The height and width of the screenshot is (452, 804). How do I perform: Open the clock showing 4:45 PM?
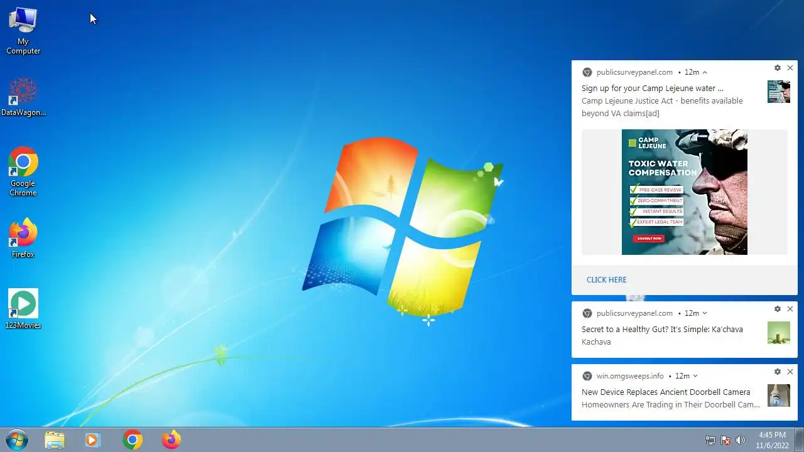[772, 440]
